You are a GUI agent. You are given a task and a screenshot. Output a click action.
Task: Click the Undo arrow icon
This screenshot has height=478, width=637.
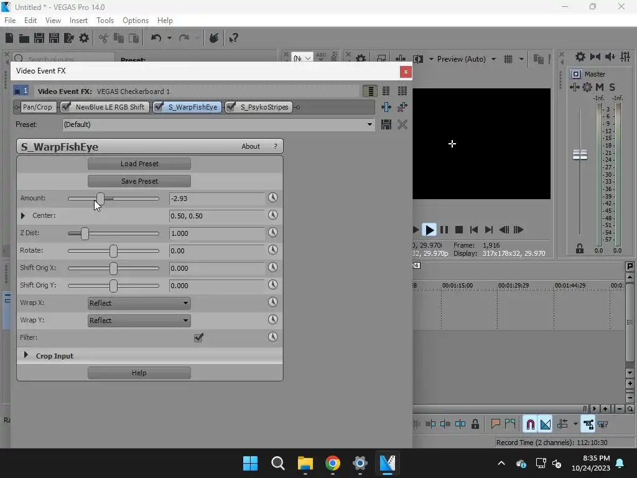coord(156,38)
